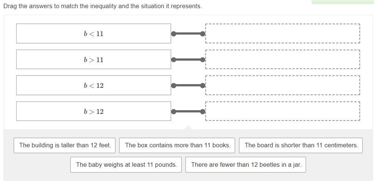Click the empty drop zone beside b < 11
The height and width of the screenshot is (181, 381).
coord(282,33)
